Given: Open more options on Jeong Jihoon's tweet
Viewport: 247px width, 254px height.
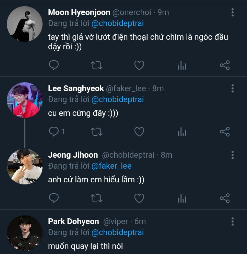Looking at the screenshot, I should click(233, 155).
